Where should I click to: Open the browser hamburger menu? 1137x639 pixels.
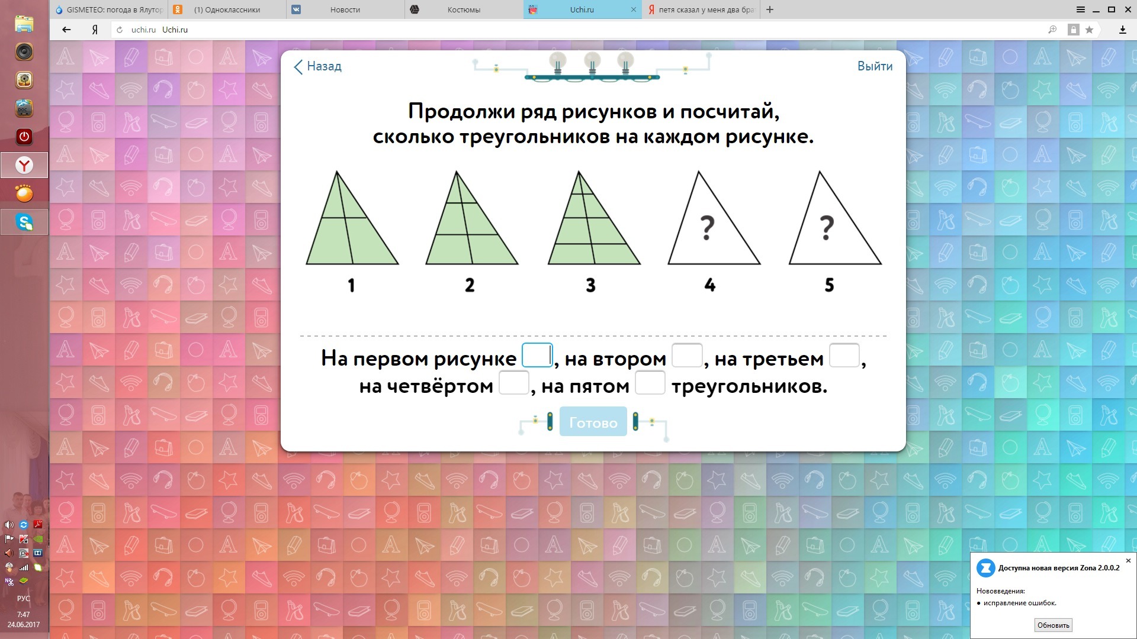pyautogui.click(x=1080, y=9)
